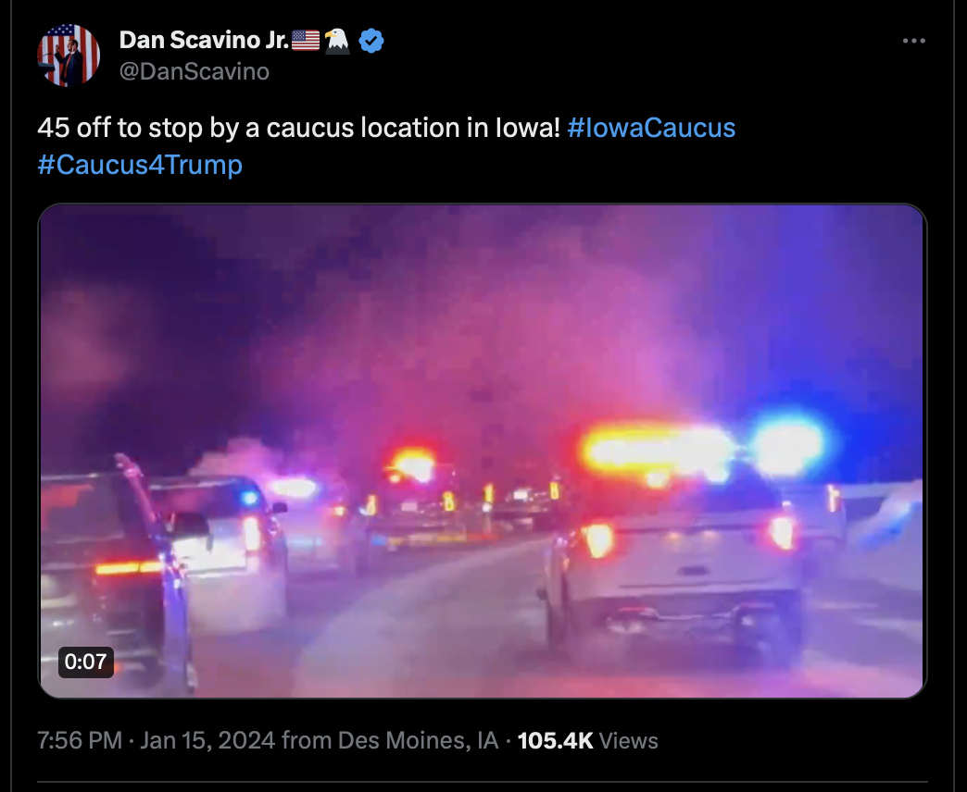Viewport: 967px width, 792px height.
Task: View the 105.4K Views analytics
Action: coord(588,740)
